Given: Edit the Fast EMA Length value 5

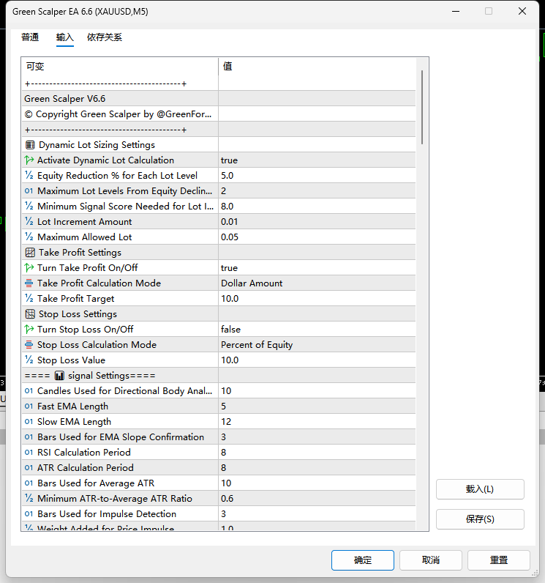Looking at the screenshot, I should click(x=317, y=406).
